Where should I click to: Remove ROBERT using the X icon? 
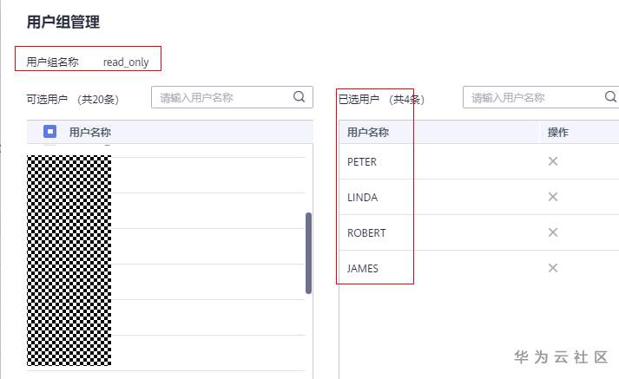(x=552, y=232)
